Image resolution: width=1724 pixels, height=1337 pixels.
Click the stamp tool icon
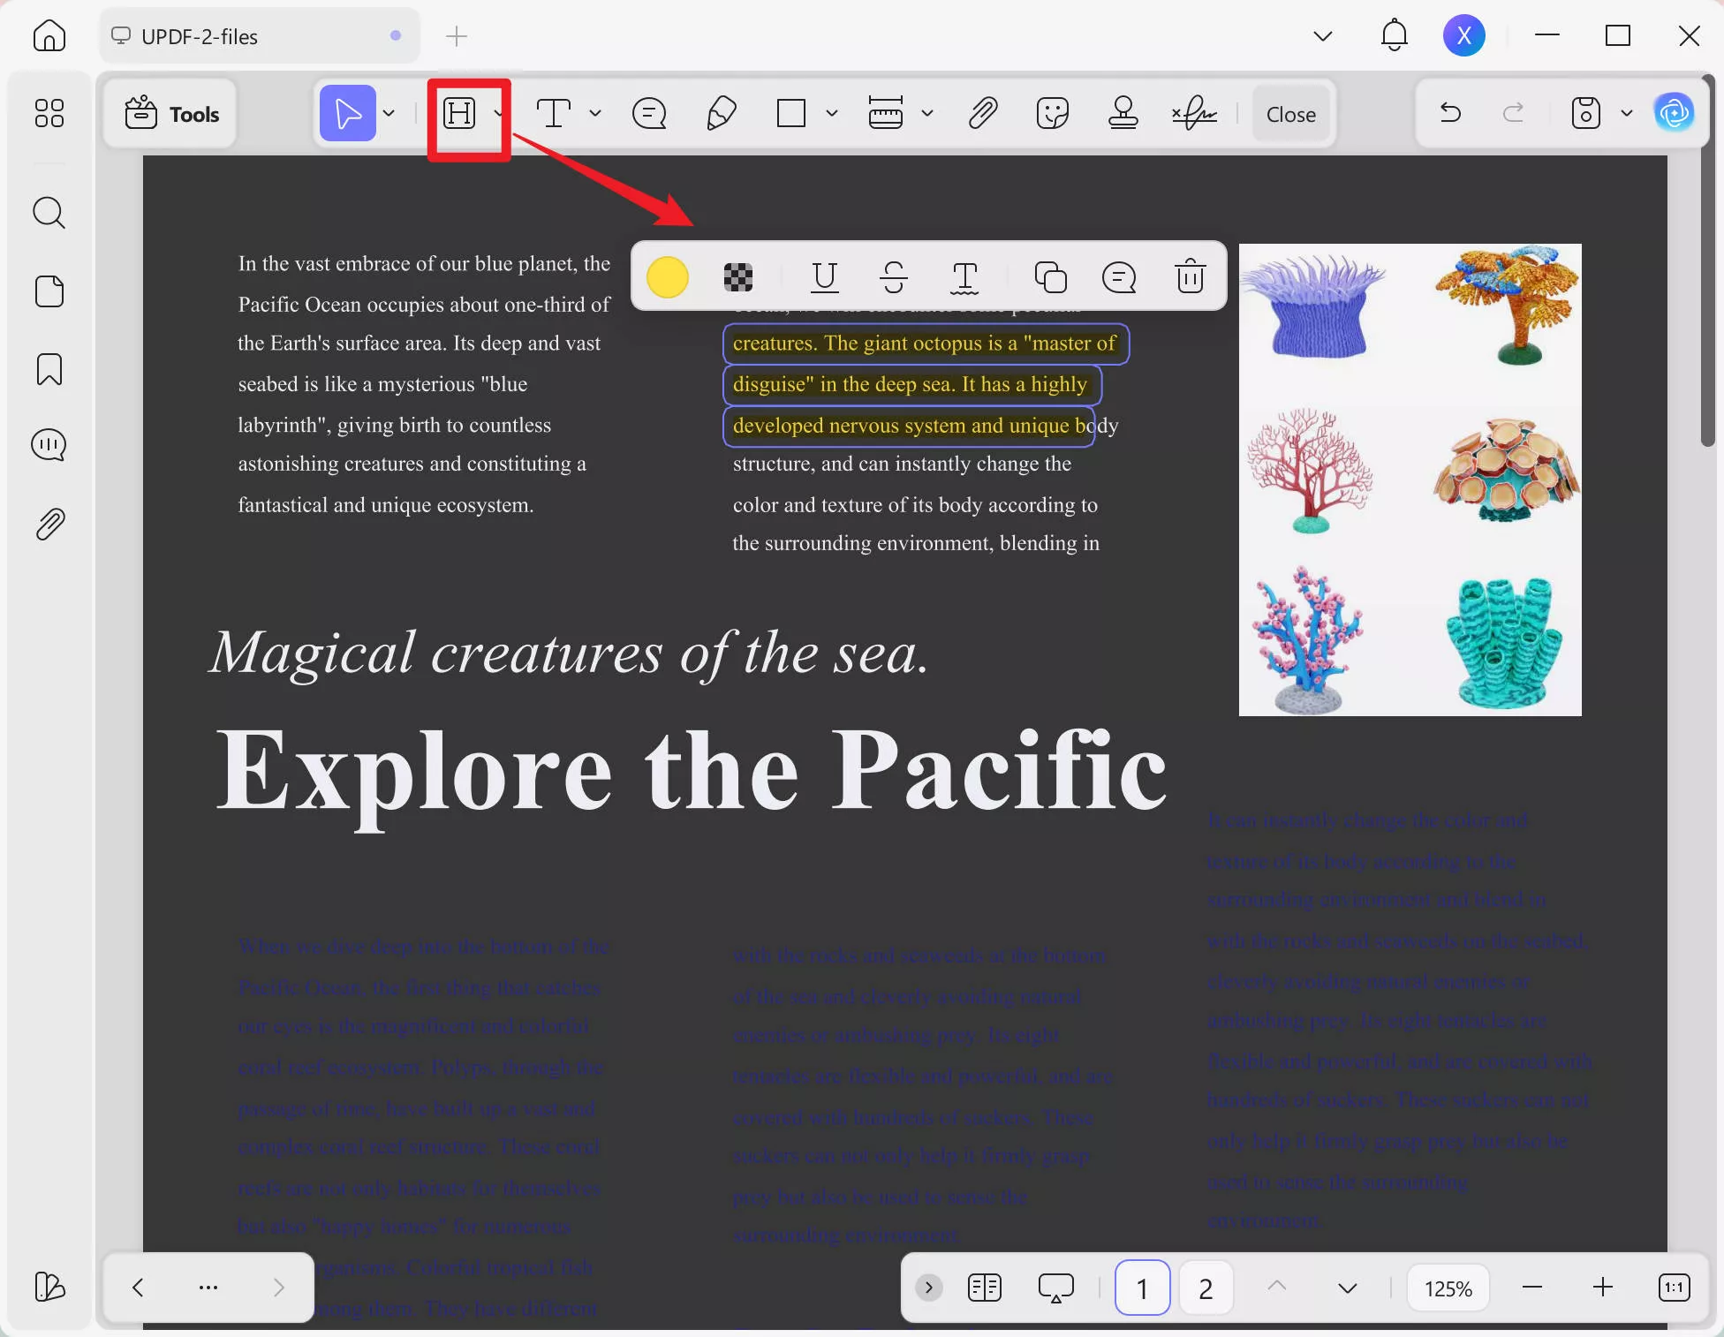click(1123, 114)
